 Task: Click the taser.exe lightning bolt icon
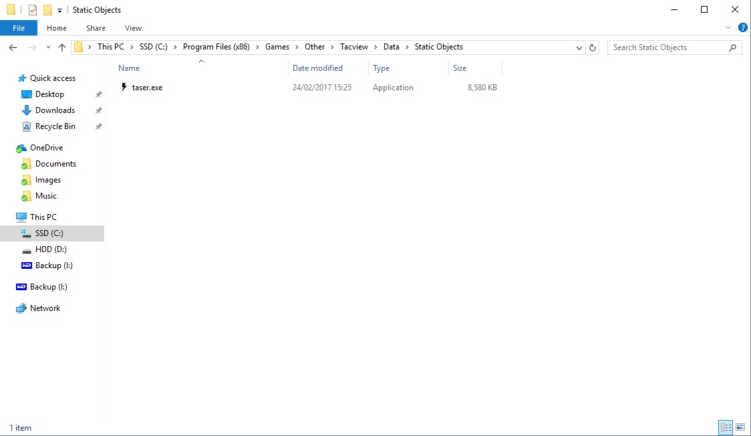[x=124, y=87]
